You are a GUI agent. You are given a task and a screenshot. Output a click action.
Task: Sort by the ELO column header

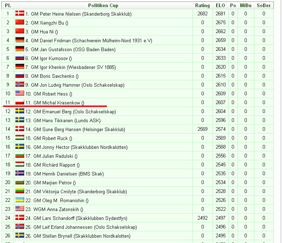coord(220,5)
